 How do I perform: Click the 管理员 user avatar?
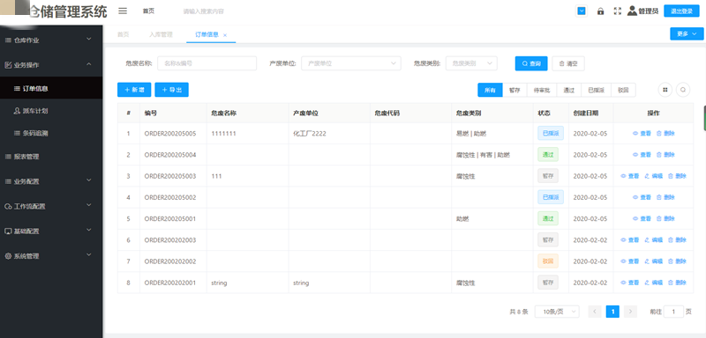[632, 11]
